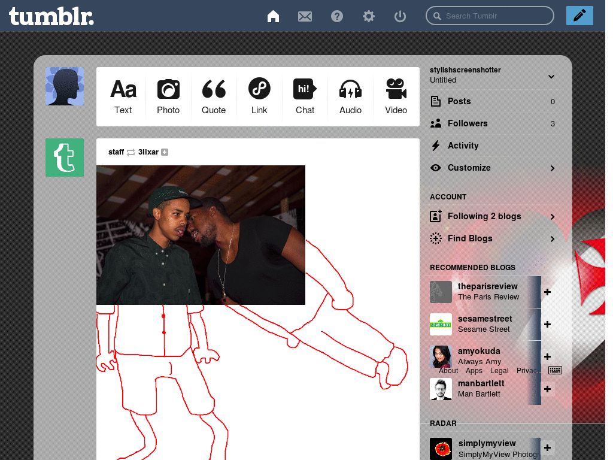Open the Apps footer link
Screen dimensions: 613x460
click(474, 370)
